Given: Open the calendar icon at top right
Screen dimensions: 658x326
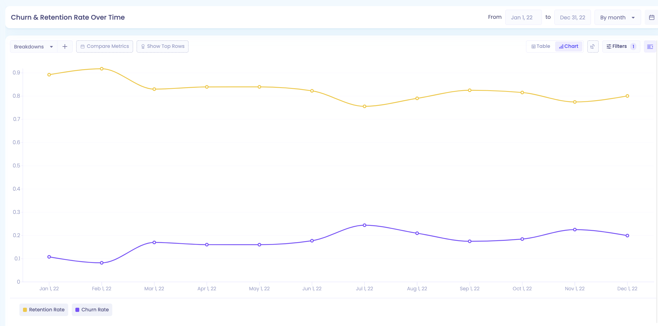Looking at the screenshot, I should pos(652,17).
